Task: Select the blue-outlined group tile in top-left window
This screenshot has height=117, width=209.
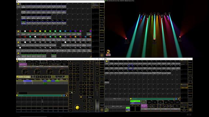Action: point(24,22)
